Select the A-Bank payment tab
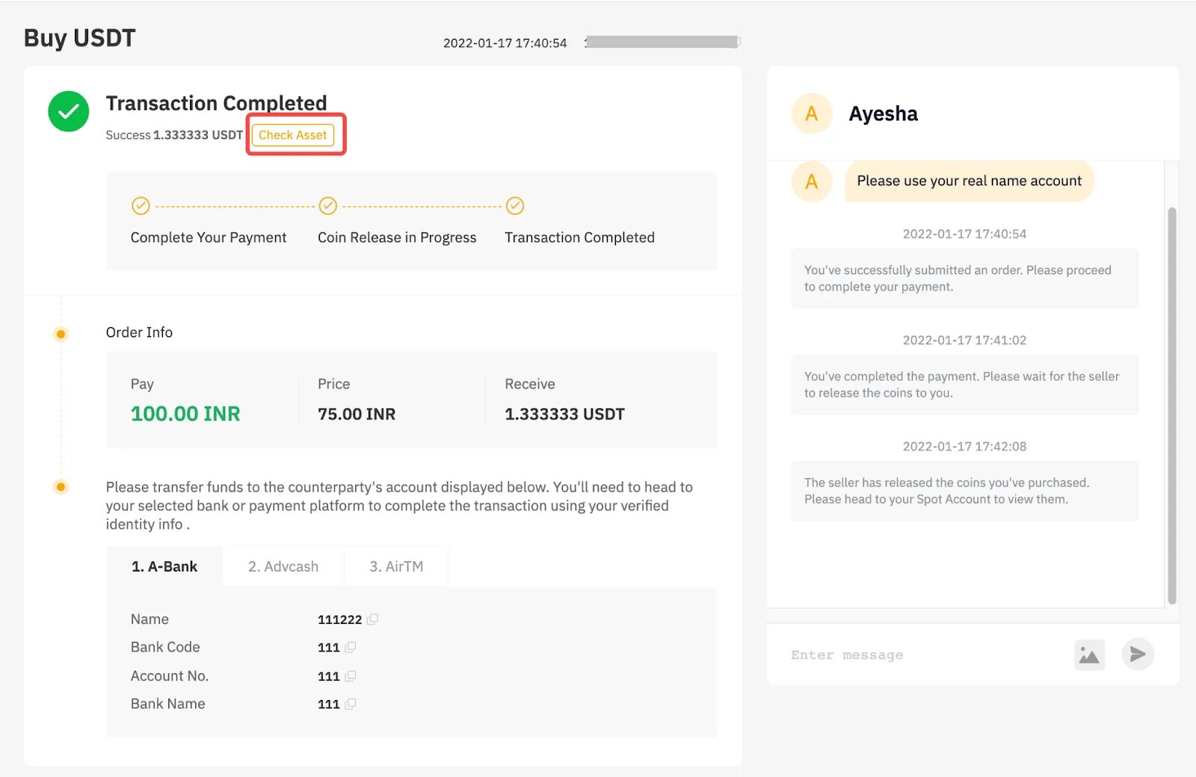 coord(164,566)
